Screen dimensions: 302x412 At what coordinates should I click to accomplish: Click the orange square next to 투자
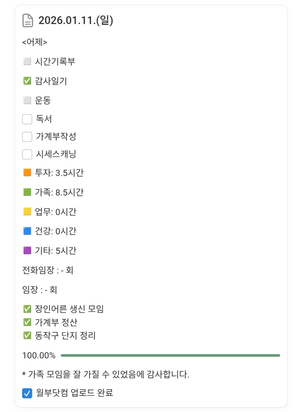point(27,173)
